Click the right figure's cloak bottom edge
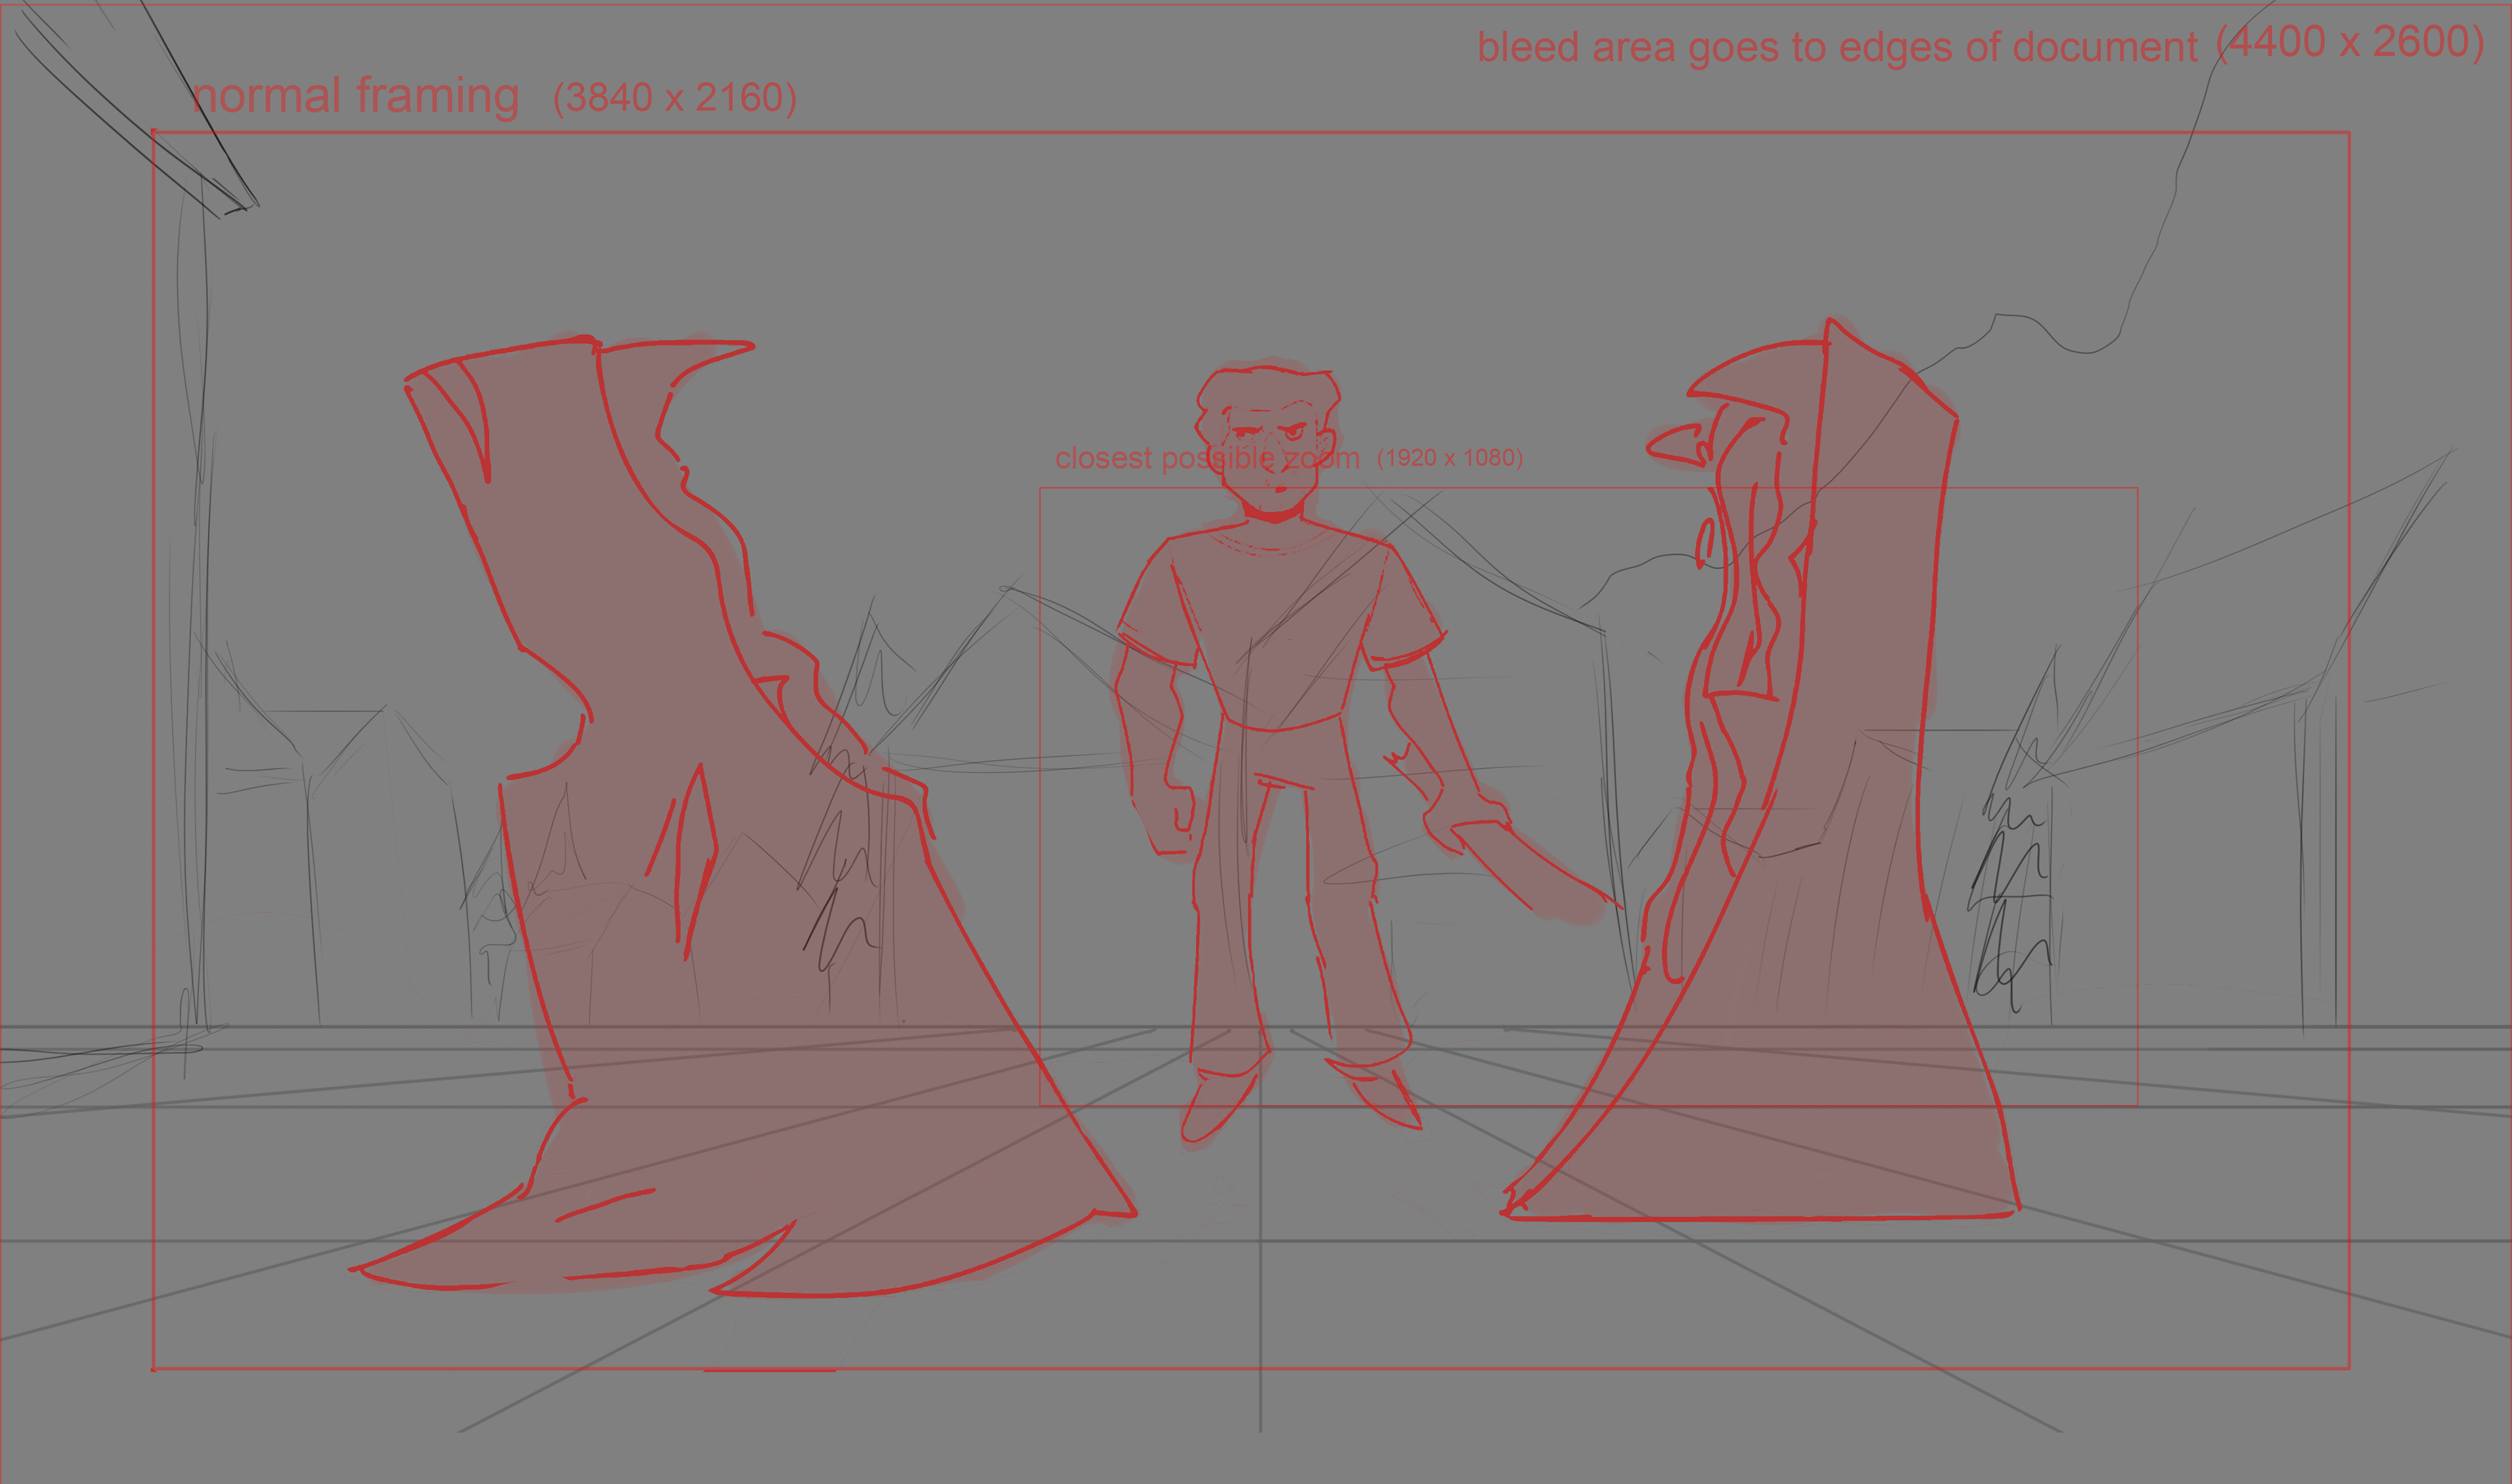Viewport: 2512px width, 1484px height. pos(1760,1216)
